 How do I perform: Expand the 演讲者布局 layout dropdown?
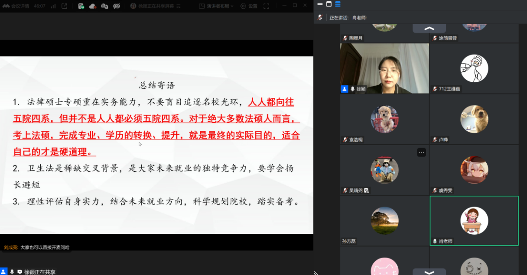click(216, 6)
